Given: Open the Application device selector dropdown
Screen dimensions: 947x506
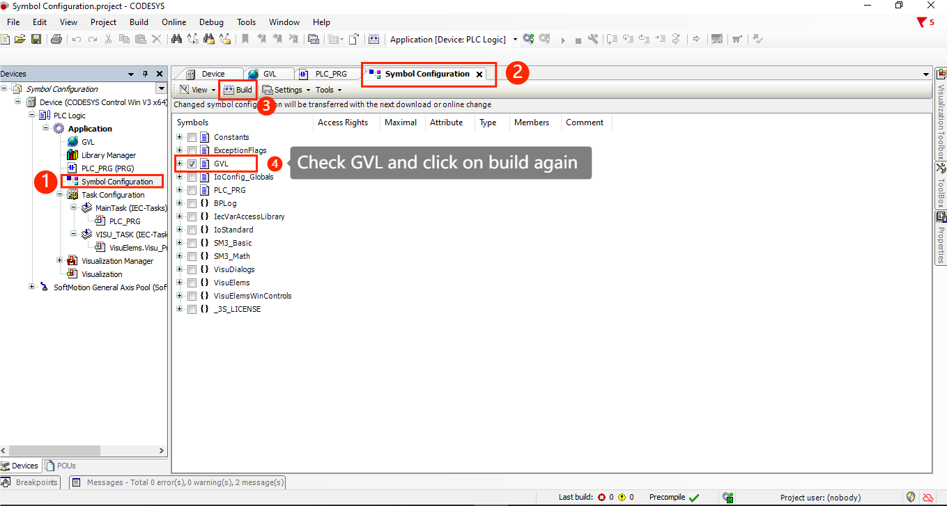Looking at the screenshot, I should (516, 40).
